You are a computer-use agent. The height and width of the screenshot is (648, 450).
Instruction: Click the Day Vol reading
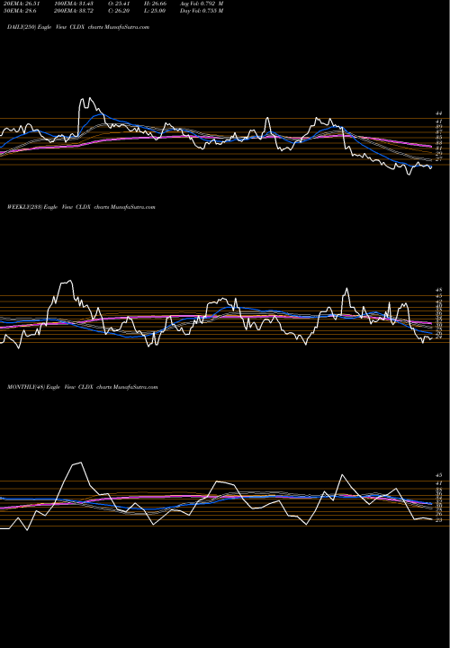coord(202,10)
